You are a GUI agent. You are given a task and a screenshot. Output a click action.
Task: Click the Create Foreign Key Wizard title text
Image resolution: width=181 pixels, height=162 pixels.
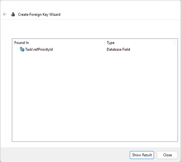(39, 14)
